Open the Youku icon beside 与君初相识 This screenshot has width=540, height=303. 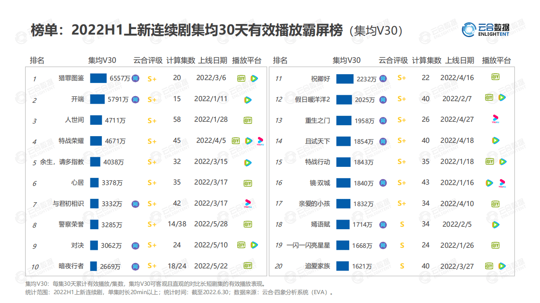pyautogui.click(x=247, y=203)
